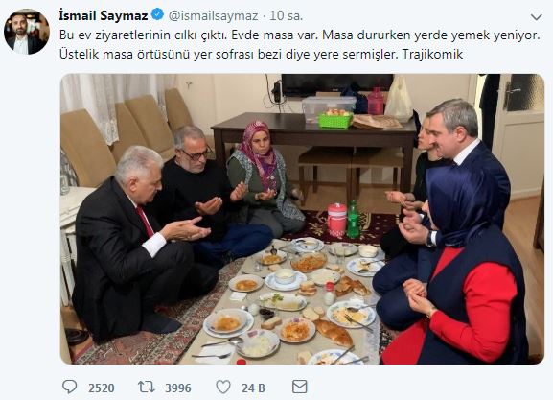The height and width of the screenshot is (400, 553).
Task: Click the 24 B likes count
Action: coord(253,388)
